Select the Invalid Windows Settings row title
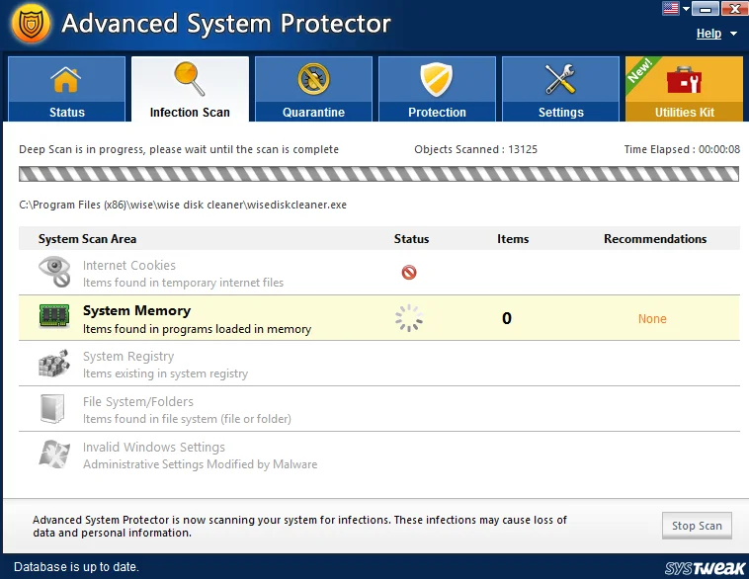 [x=154, y=448]
